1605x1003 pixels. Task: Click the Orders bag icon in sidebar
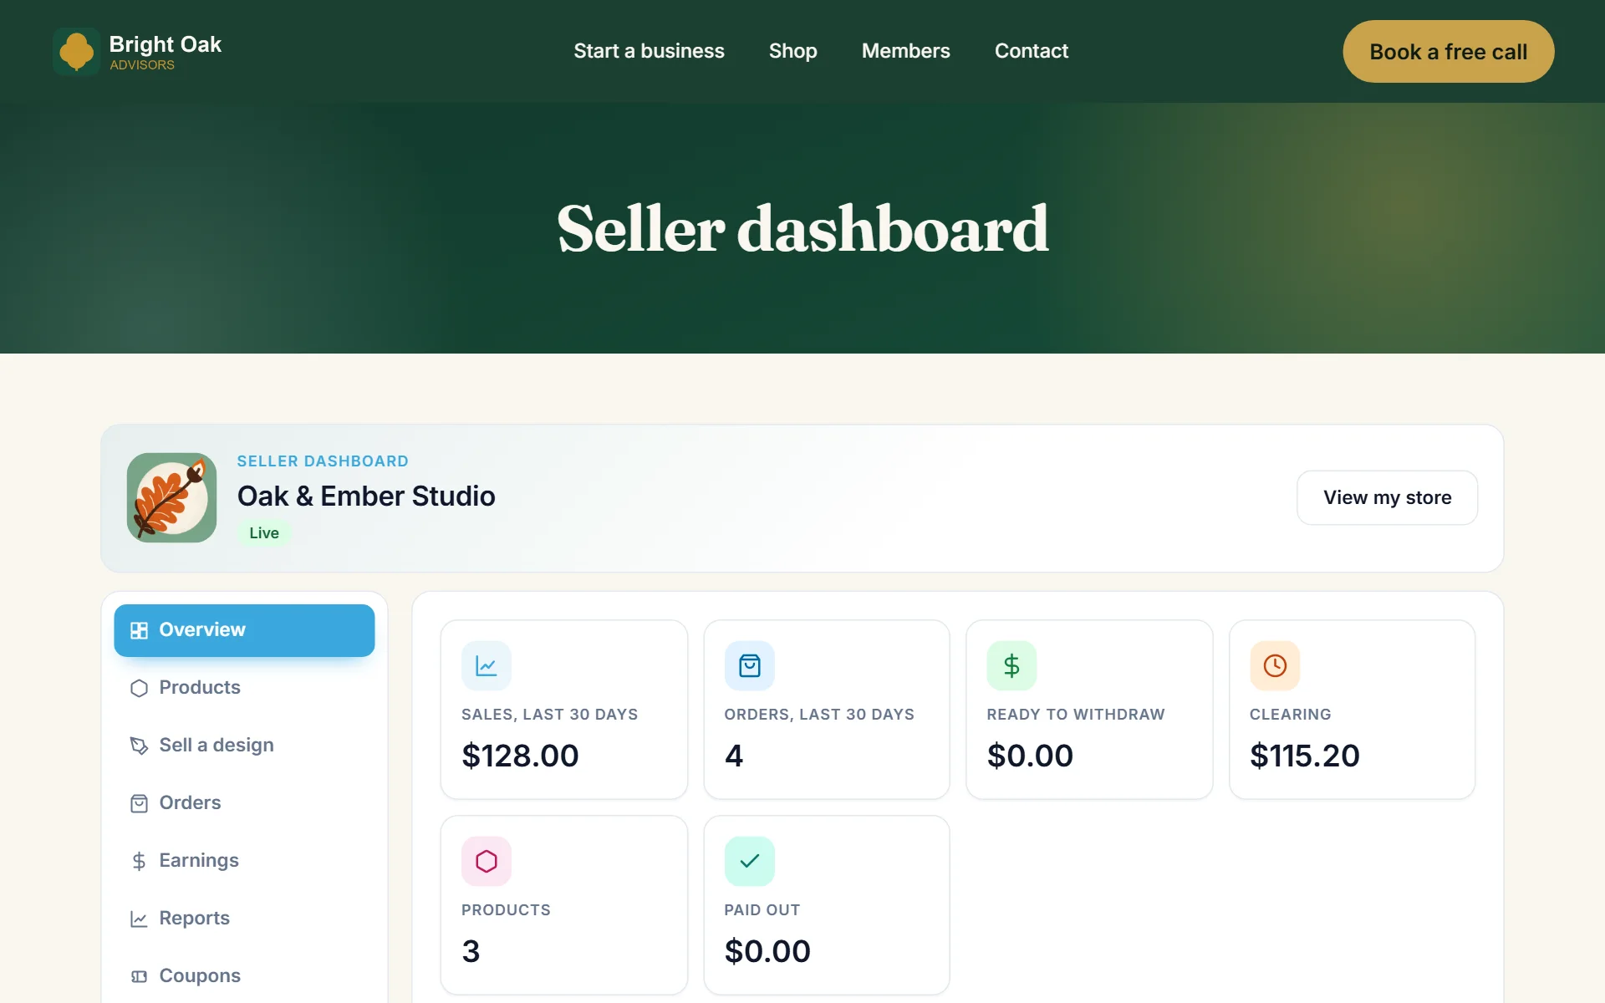[x=139, y=803]
